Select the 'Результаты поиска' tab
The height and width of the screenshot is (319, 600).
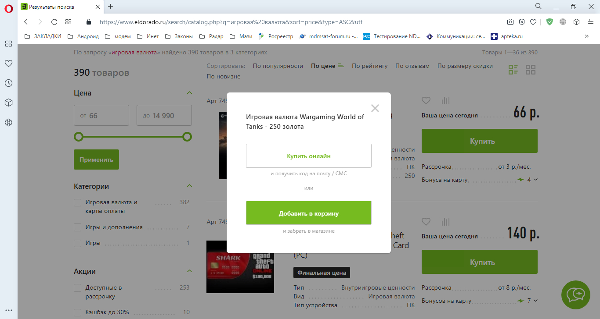click(60, 7)
